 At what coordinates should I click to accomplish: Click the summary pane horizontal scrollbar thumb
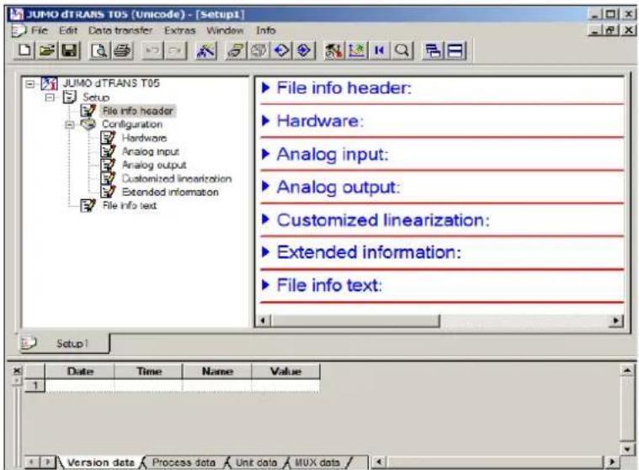pyautogui.click(x=356, y=320)
